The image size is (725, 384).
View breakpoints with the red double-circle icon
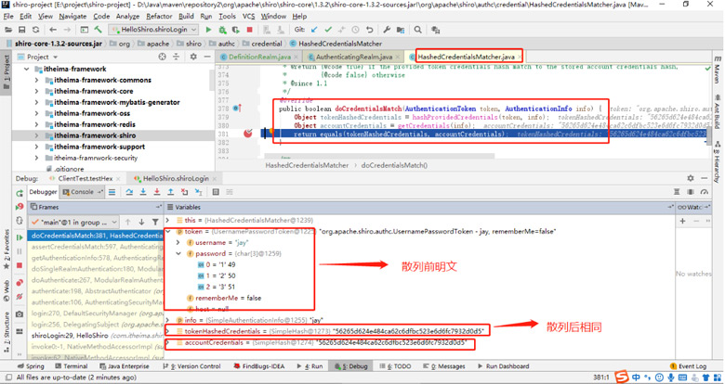20,283
